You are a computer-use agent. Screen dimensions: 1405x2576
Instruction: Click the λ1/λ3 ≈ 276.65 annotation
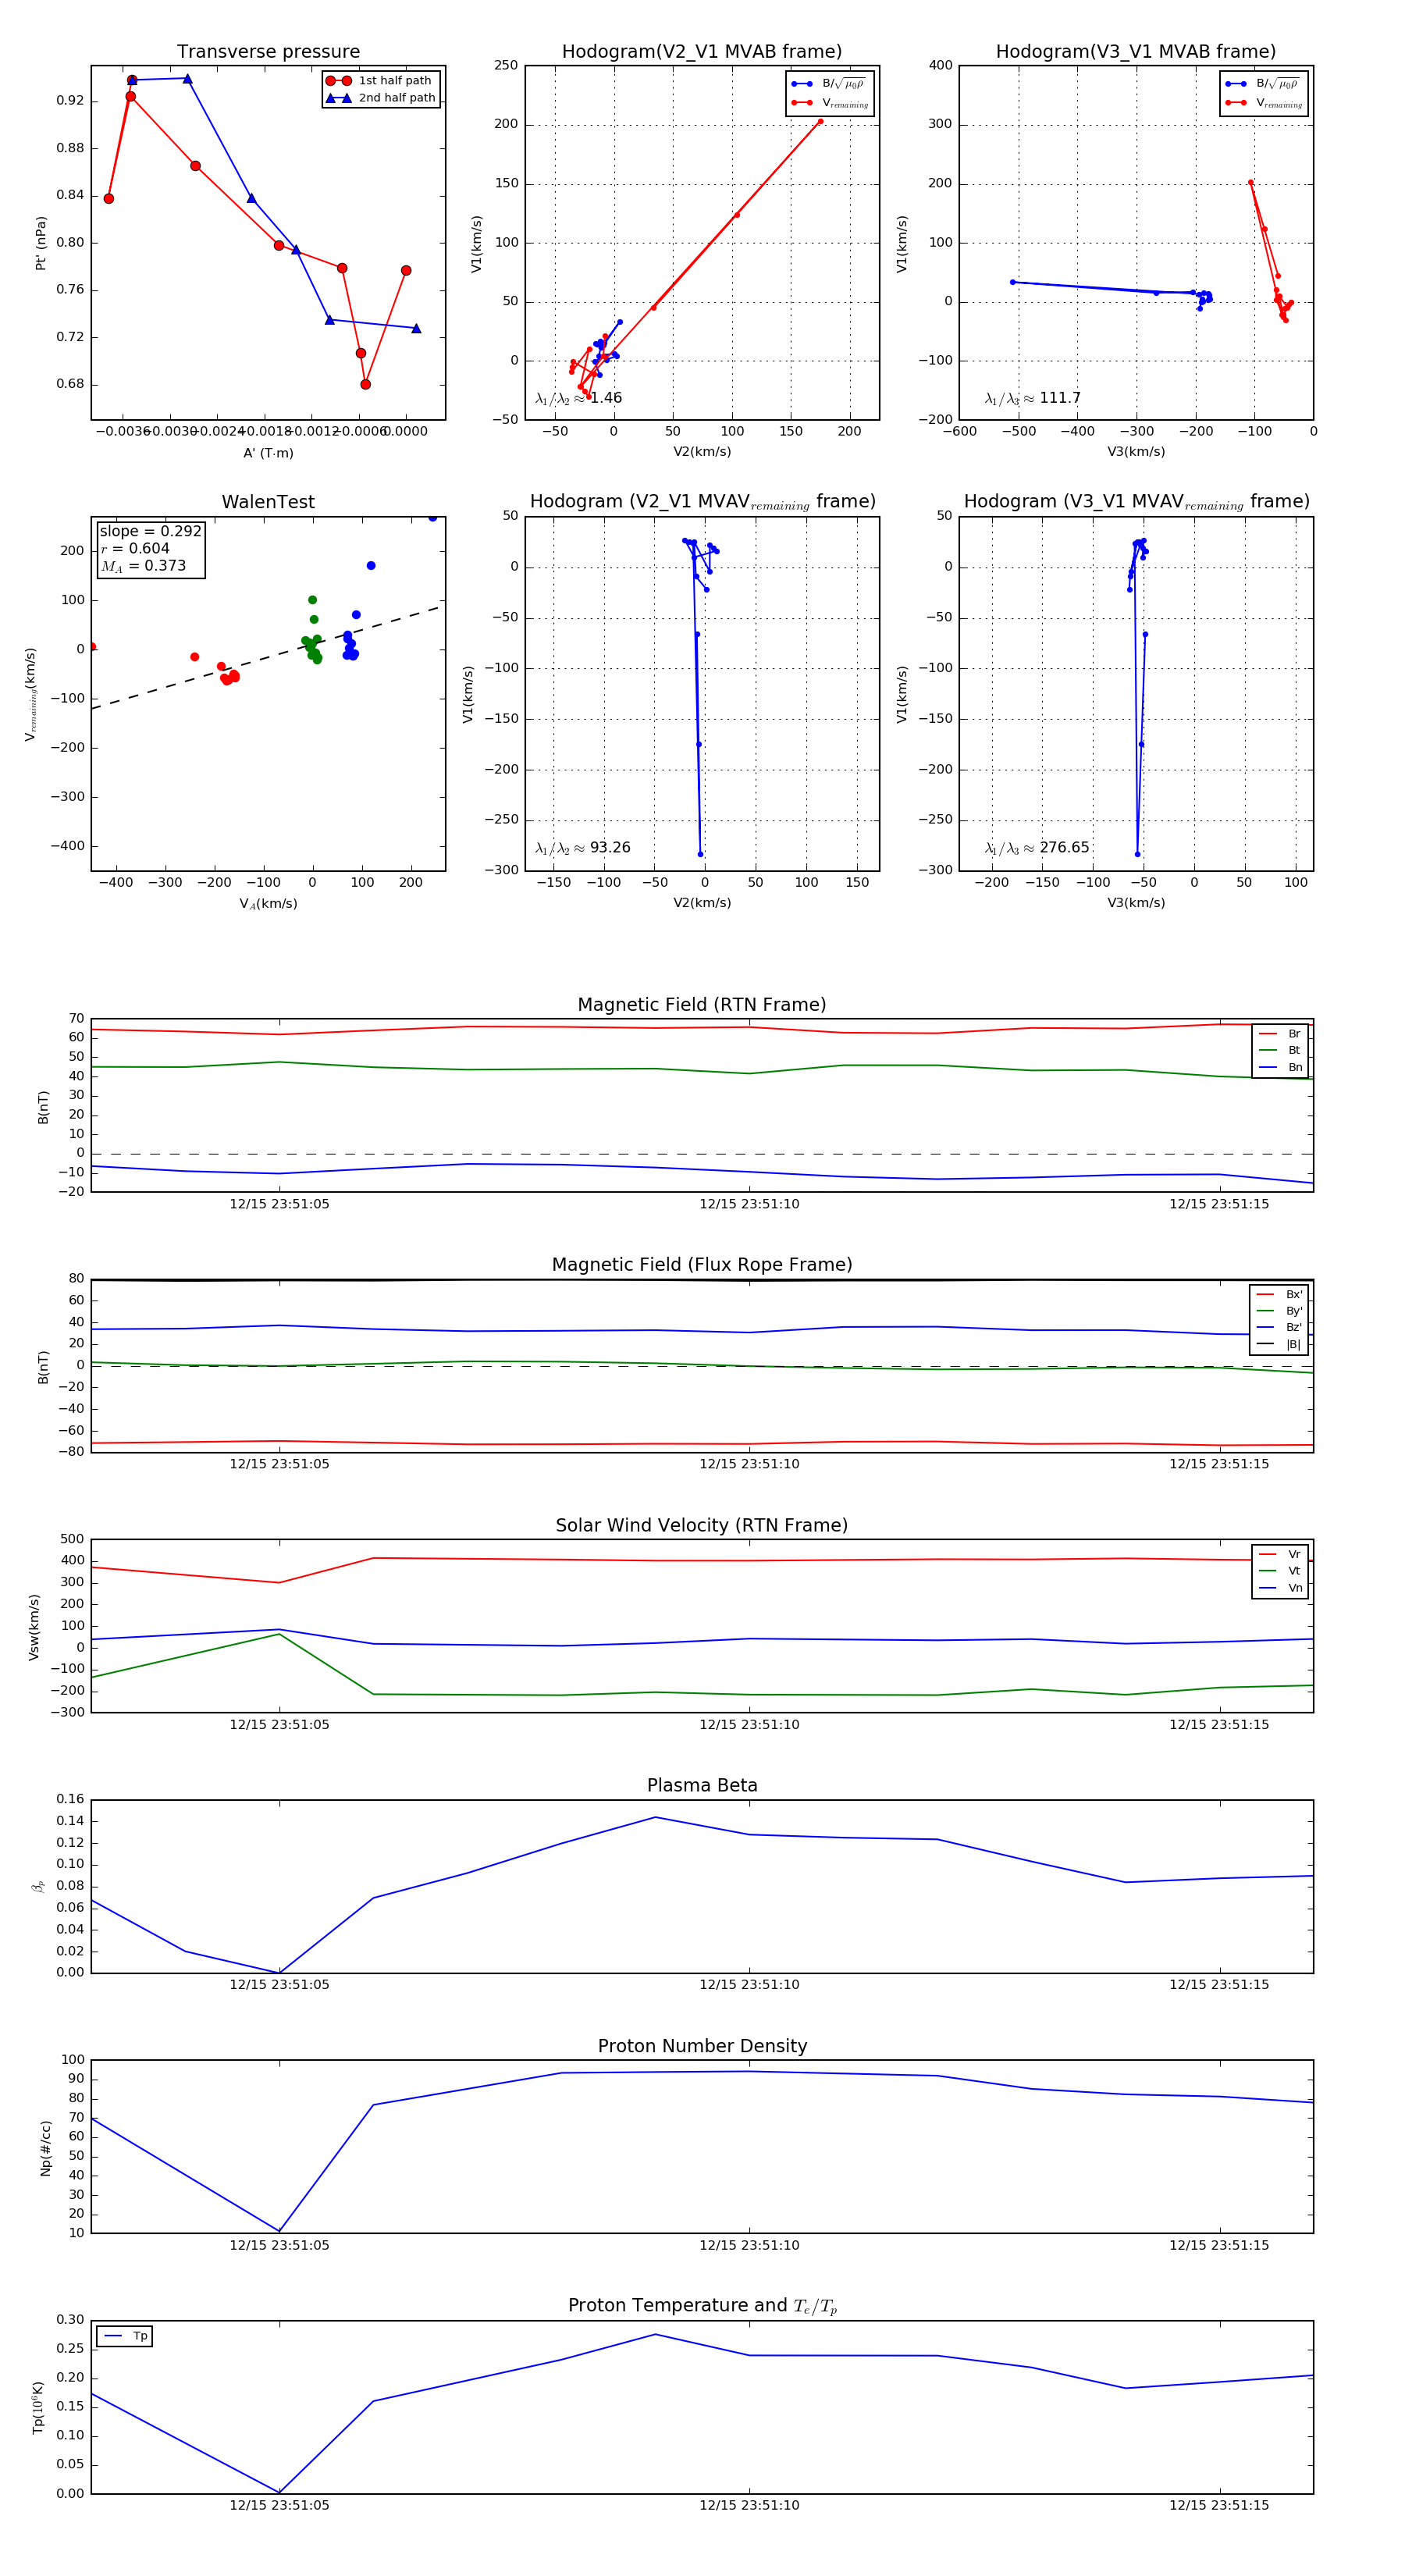click(x=1036, y=848)
